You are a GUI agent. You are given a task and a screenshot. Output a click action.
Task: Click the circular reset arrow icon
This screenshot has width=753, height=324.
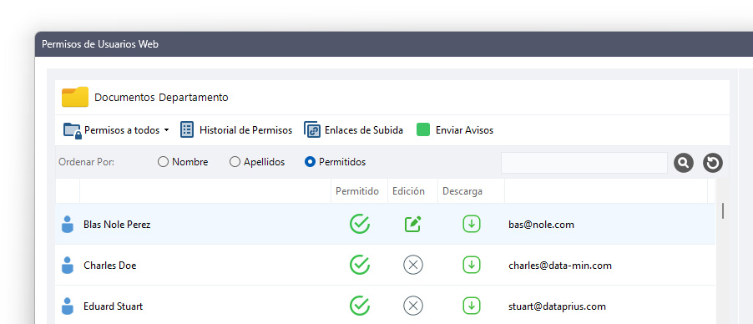[713, 163]
